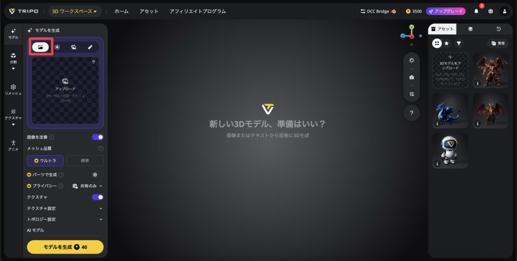Open the help question mark button
Viewport: 517px width, 261px height.
click(x=411, y=113)
